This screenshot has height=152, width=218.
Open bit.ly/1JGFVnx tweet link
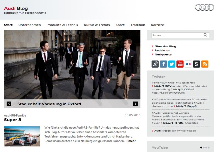tap(165, 86)
